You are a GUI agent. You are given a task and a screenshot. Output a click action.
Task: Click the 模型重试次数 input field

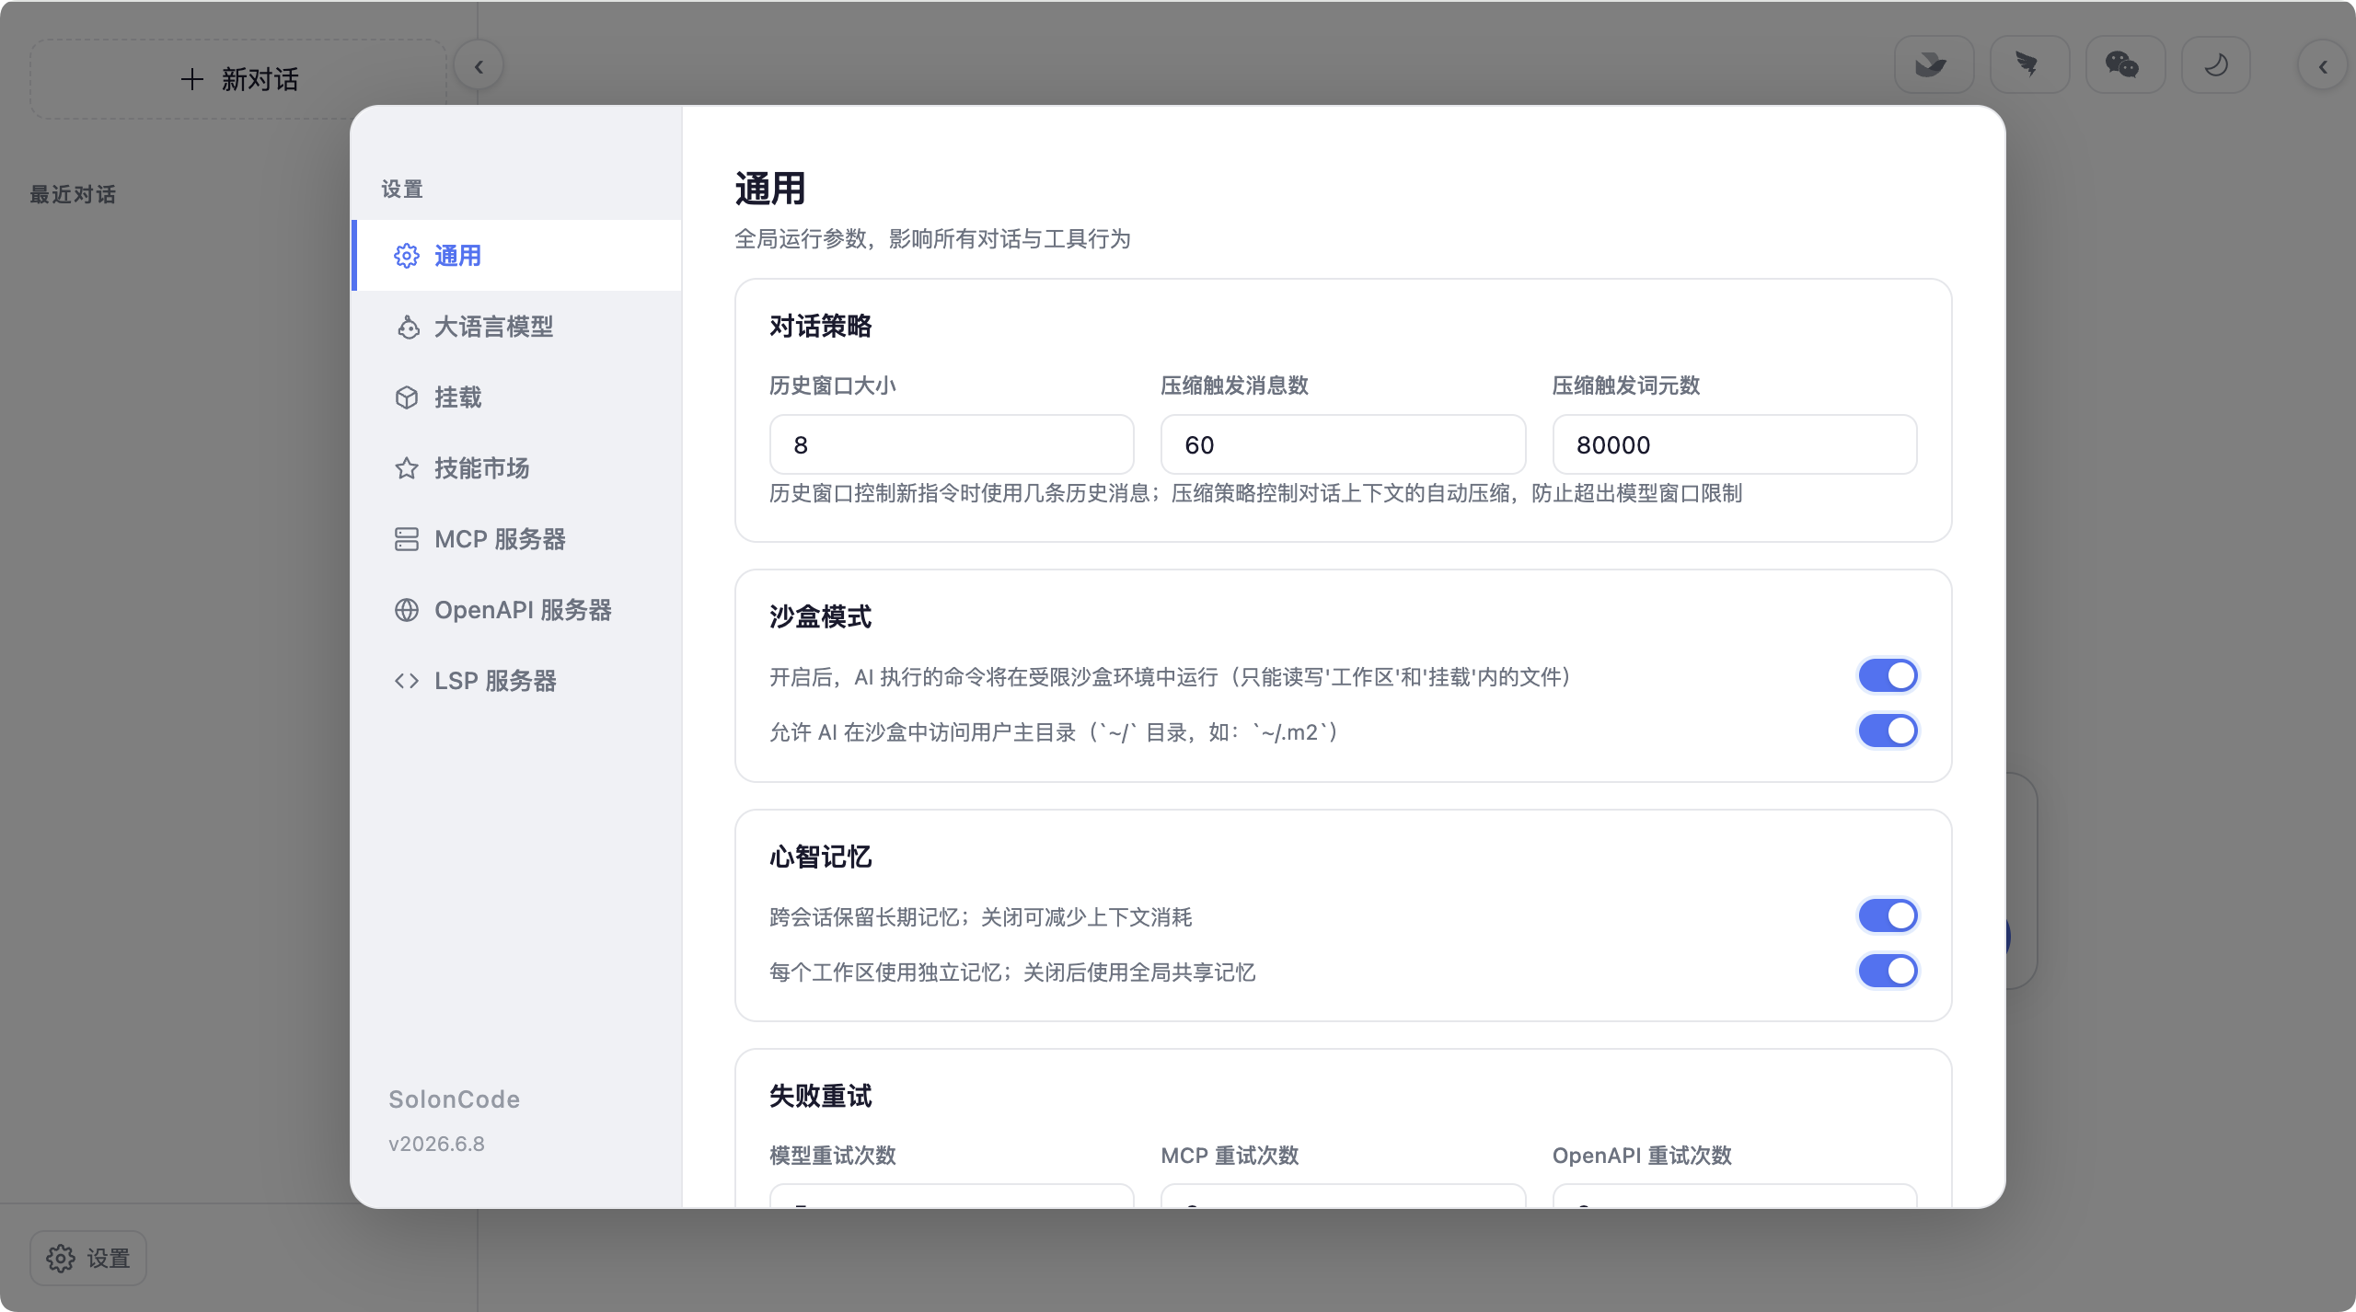[x=952, y=1196]
